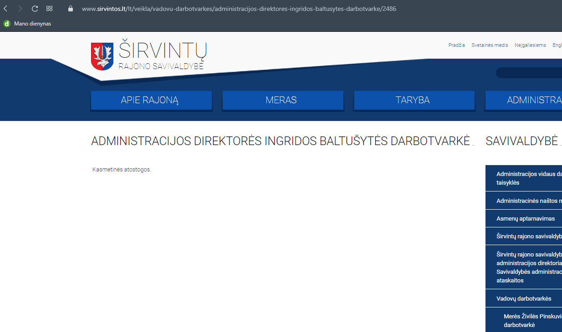Image resolution: width=562 pixels, height=332 pixels.
Task: Open the Pradžia link
Action: coord(456,45)
